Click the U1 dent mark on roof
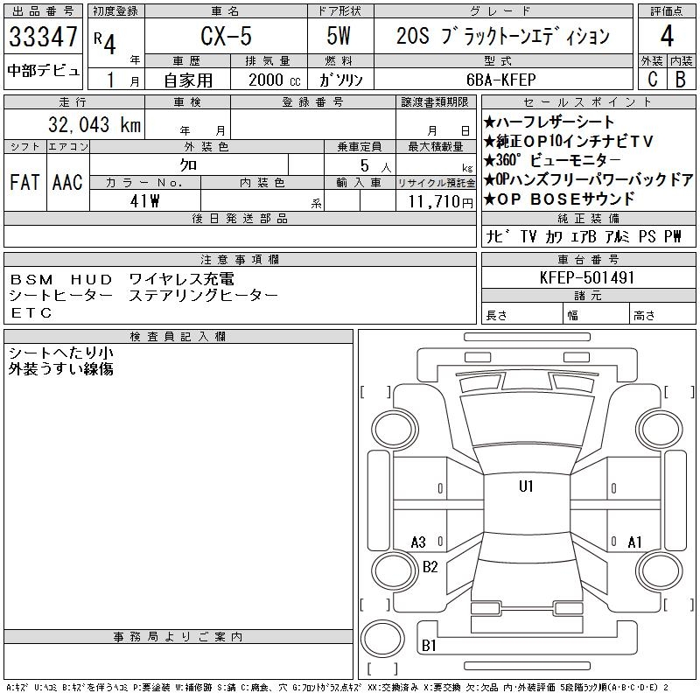Viewport: 700px width, 700px height. click(526, 486)
